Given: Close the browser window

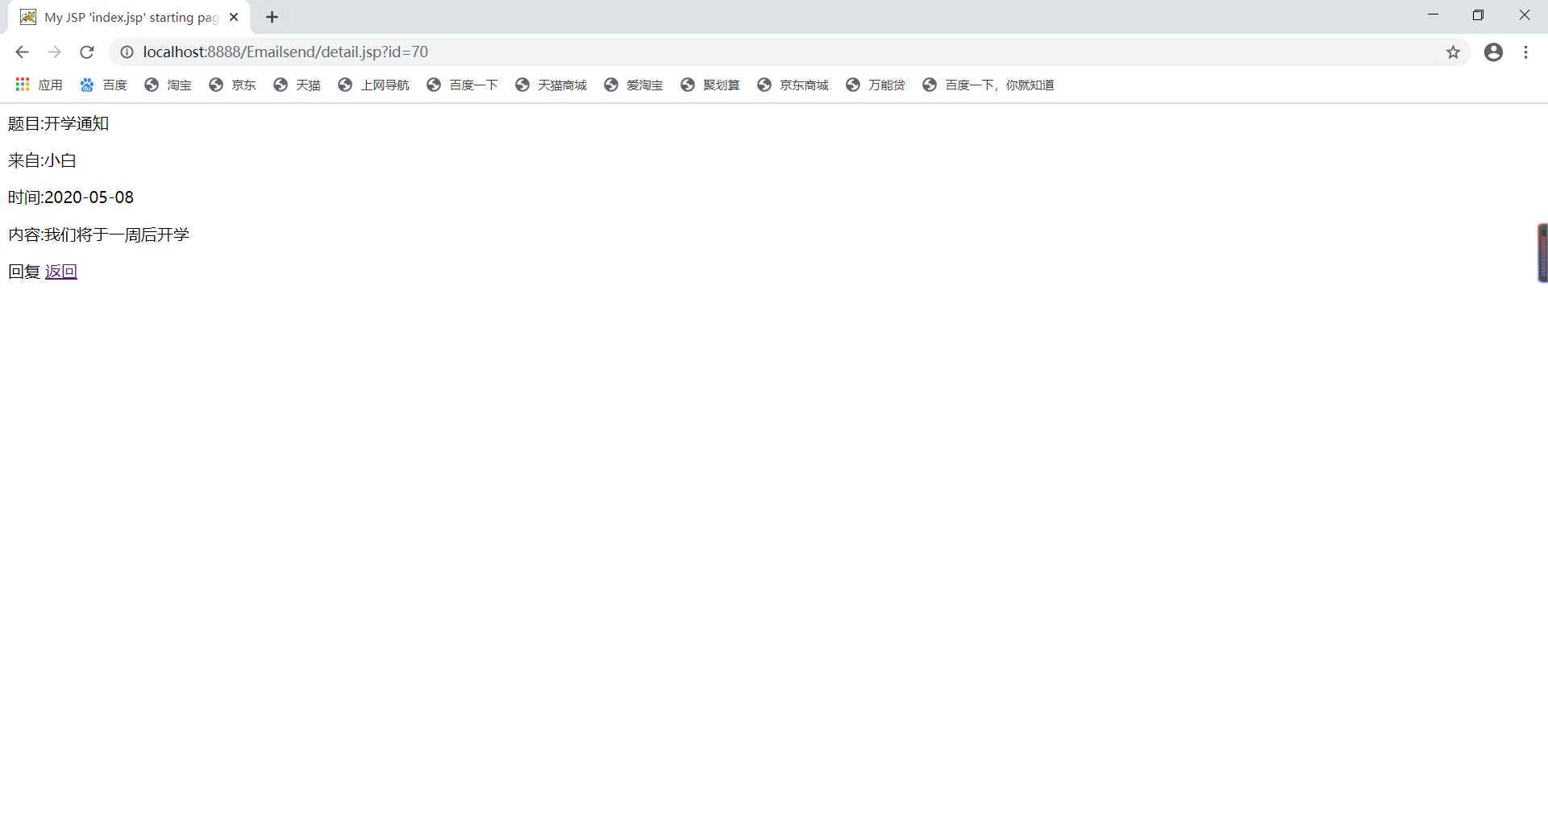Looking at the screenshot, I should [x=1524, y=15].
